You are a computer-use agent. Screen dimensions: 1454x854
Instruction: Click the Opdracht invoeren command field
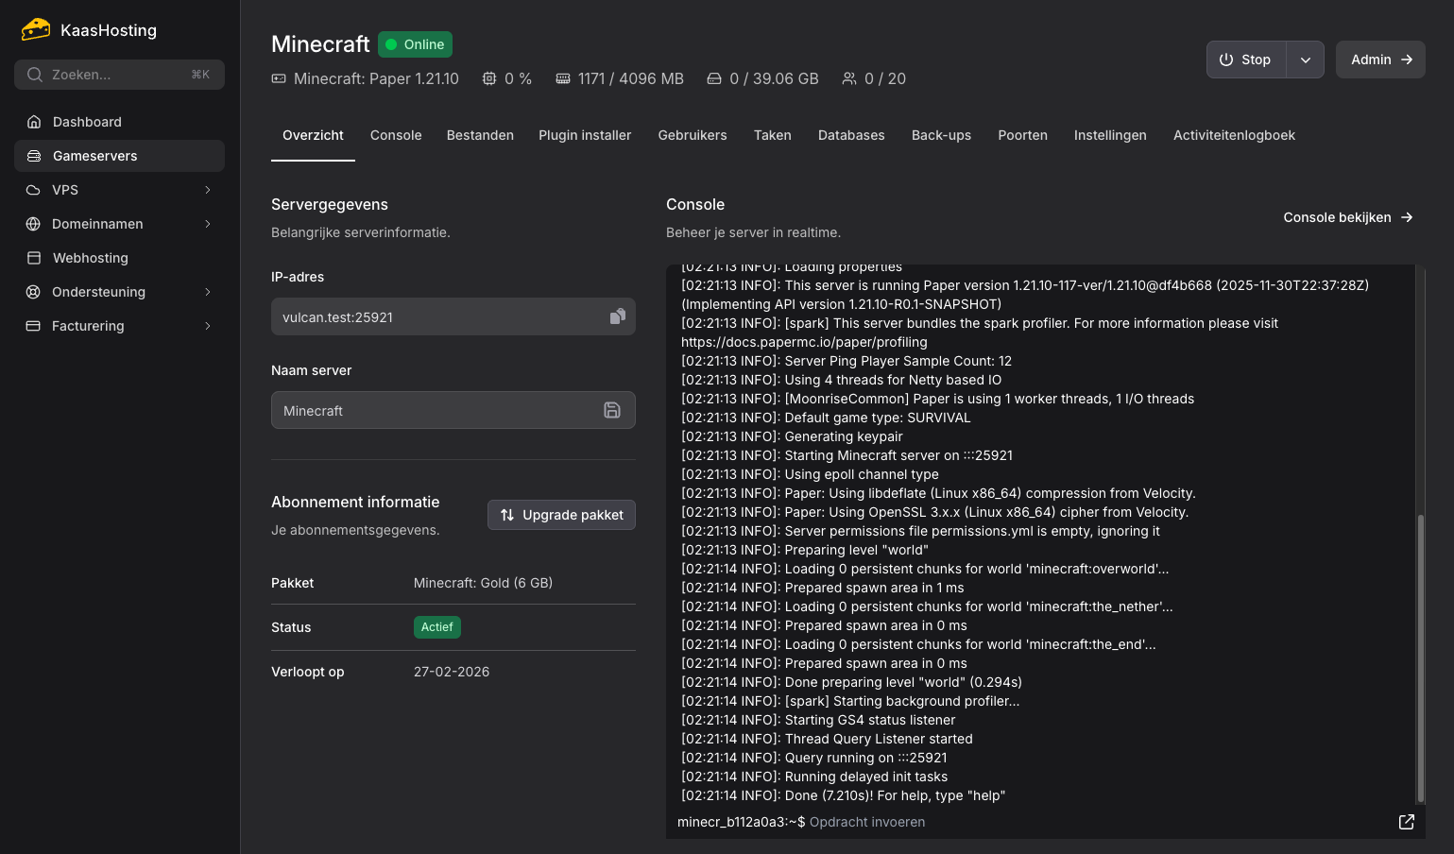coord(867,822)
